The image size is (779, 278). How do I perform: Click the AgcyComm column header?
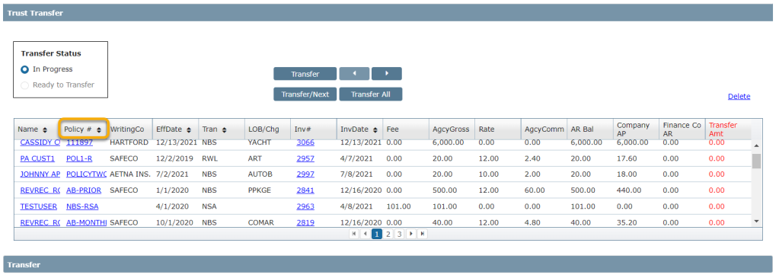[544, 129]
